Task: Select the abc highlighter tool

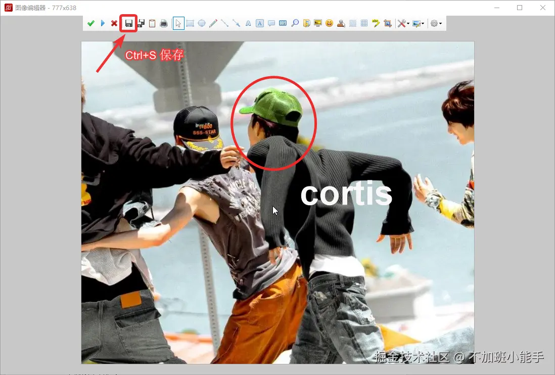Action: coord(376,23)
